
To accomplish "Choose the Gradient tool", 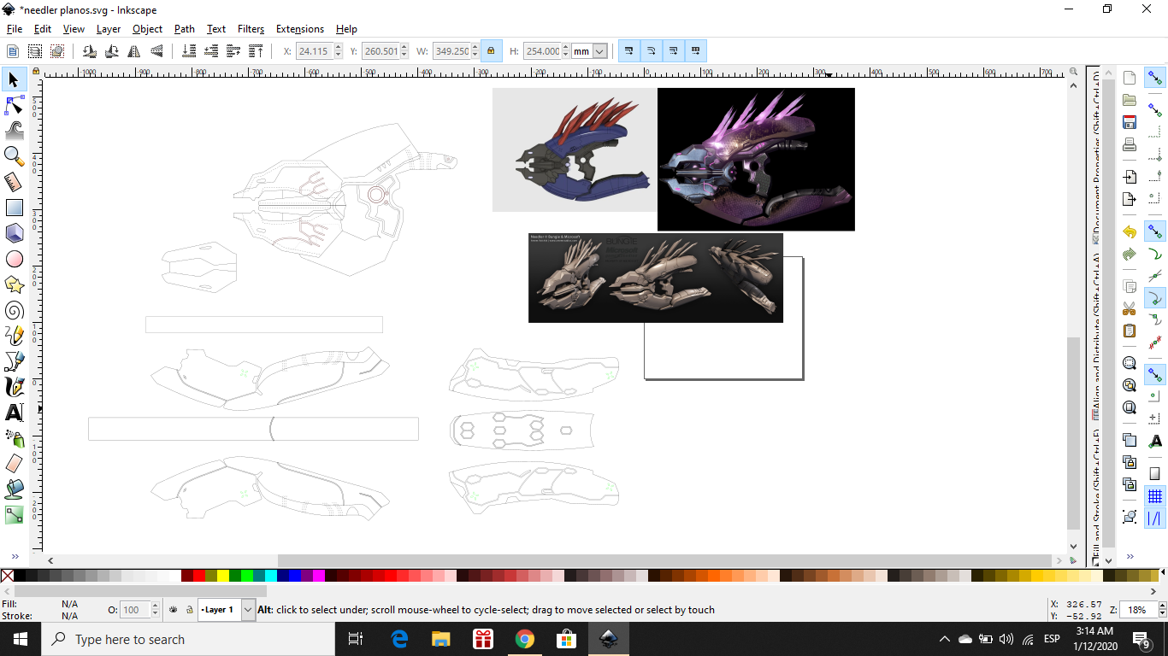I will (x=14, y=515).
